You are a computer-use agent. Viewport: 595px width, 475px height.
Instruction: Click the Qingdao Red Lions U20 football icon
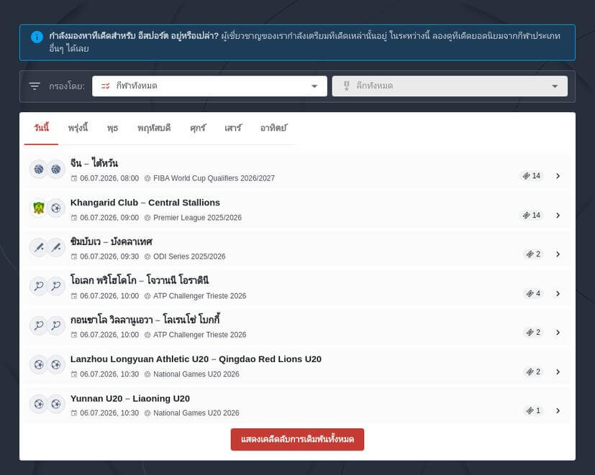coord(56,364)
